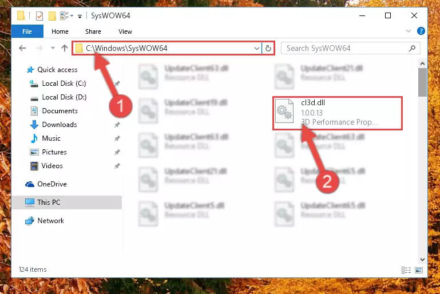440x294 pixels.
Task: Open Local Disk (C:) in sidebar
Action: (x=64, y=84)
